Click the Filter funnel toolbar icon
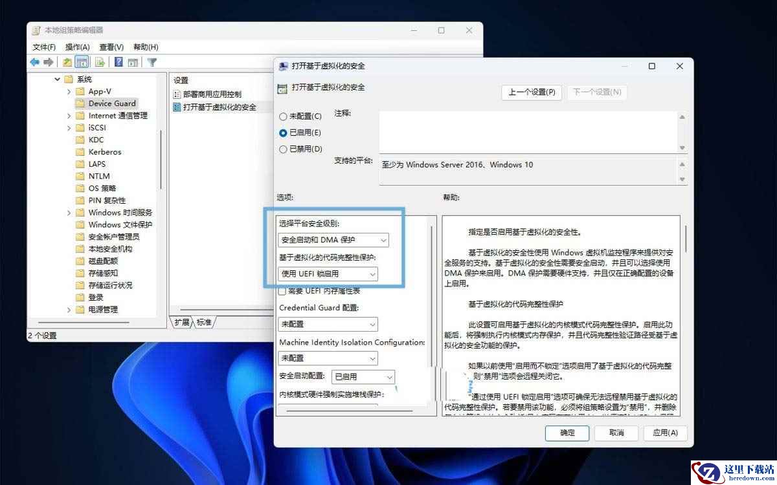 pos(152,62)
